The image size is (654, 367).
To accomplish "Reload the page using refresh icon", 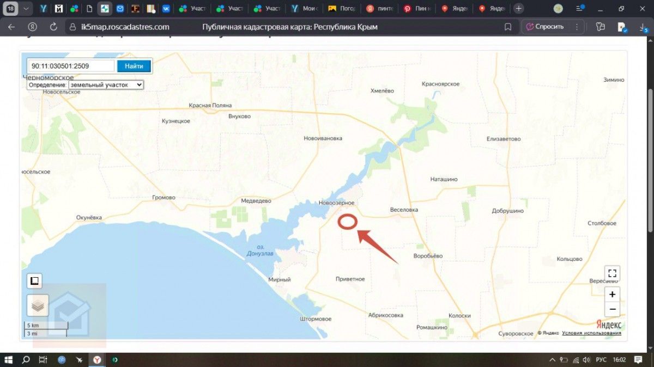I will tap(53, 27).
